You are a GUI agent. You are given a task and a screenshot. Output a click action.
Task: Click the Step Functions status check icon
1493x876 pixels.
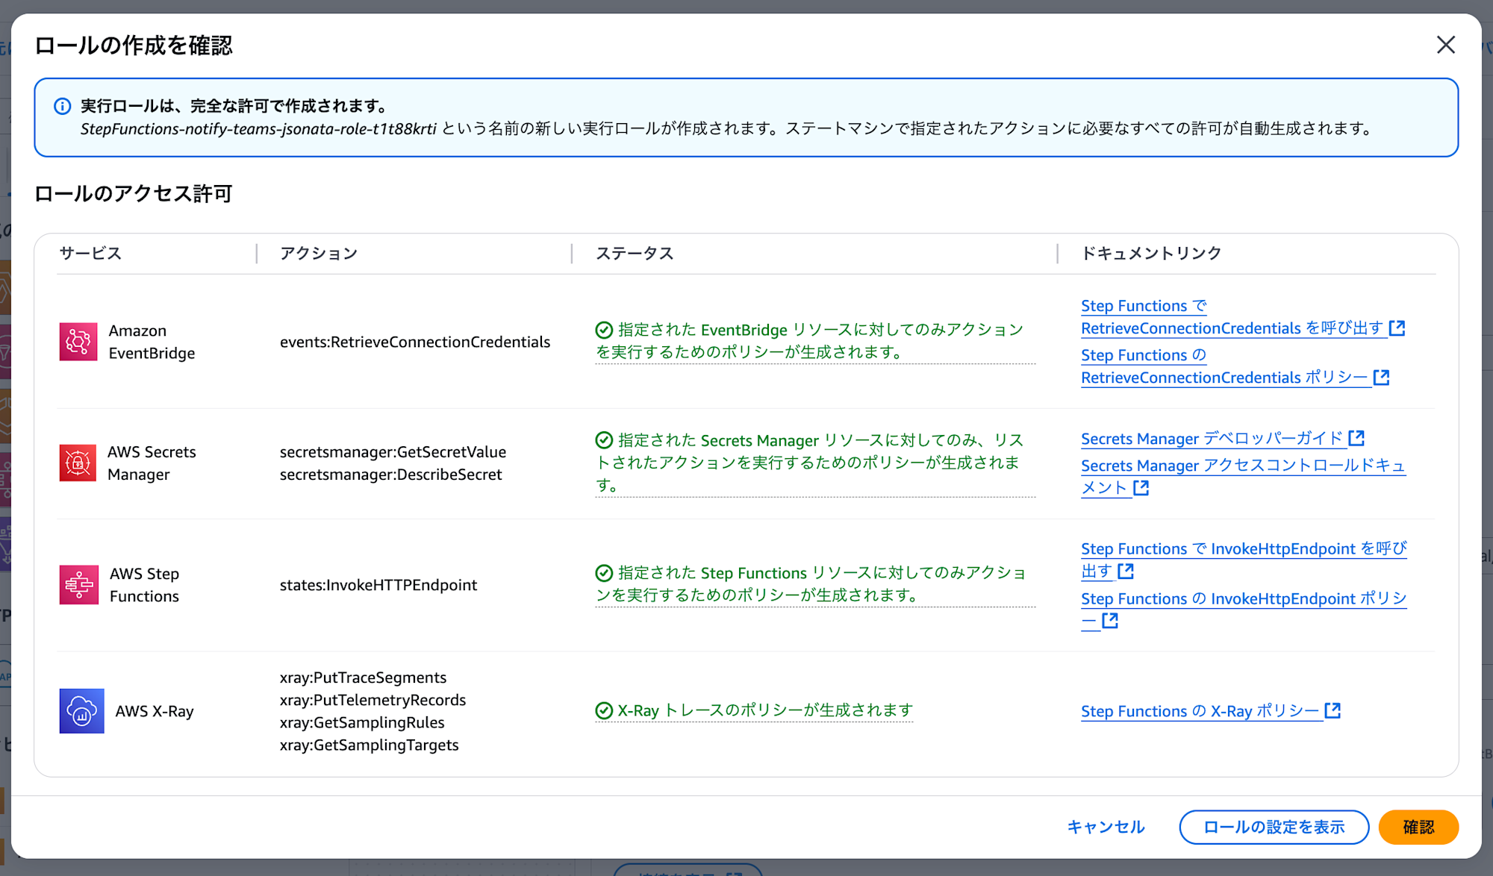[604, 573]
